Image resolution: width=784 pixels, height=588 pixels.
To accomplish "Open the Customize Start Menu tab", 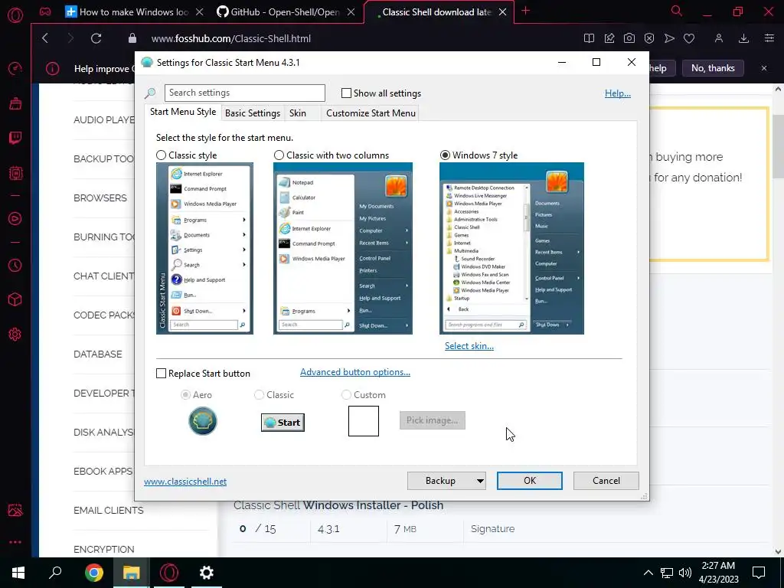I will (x=371, y=113).
